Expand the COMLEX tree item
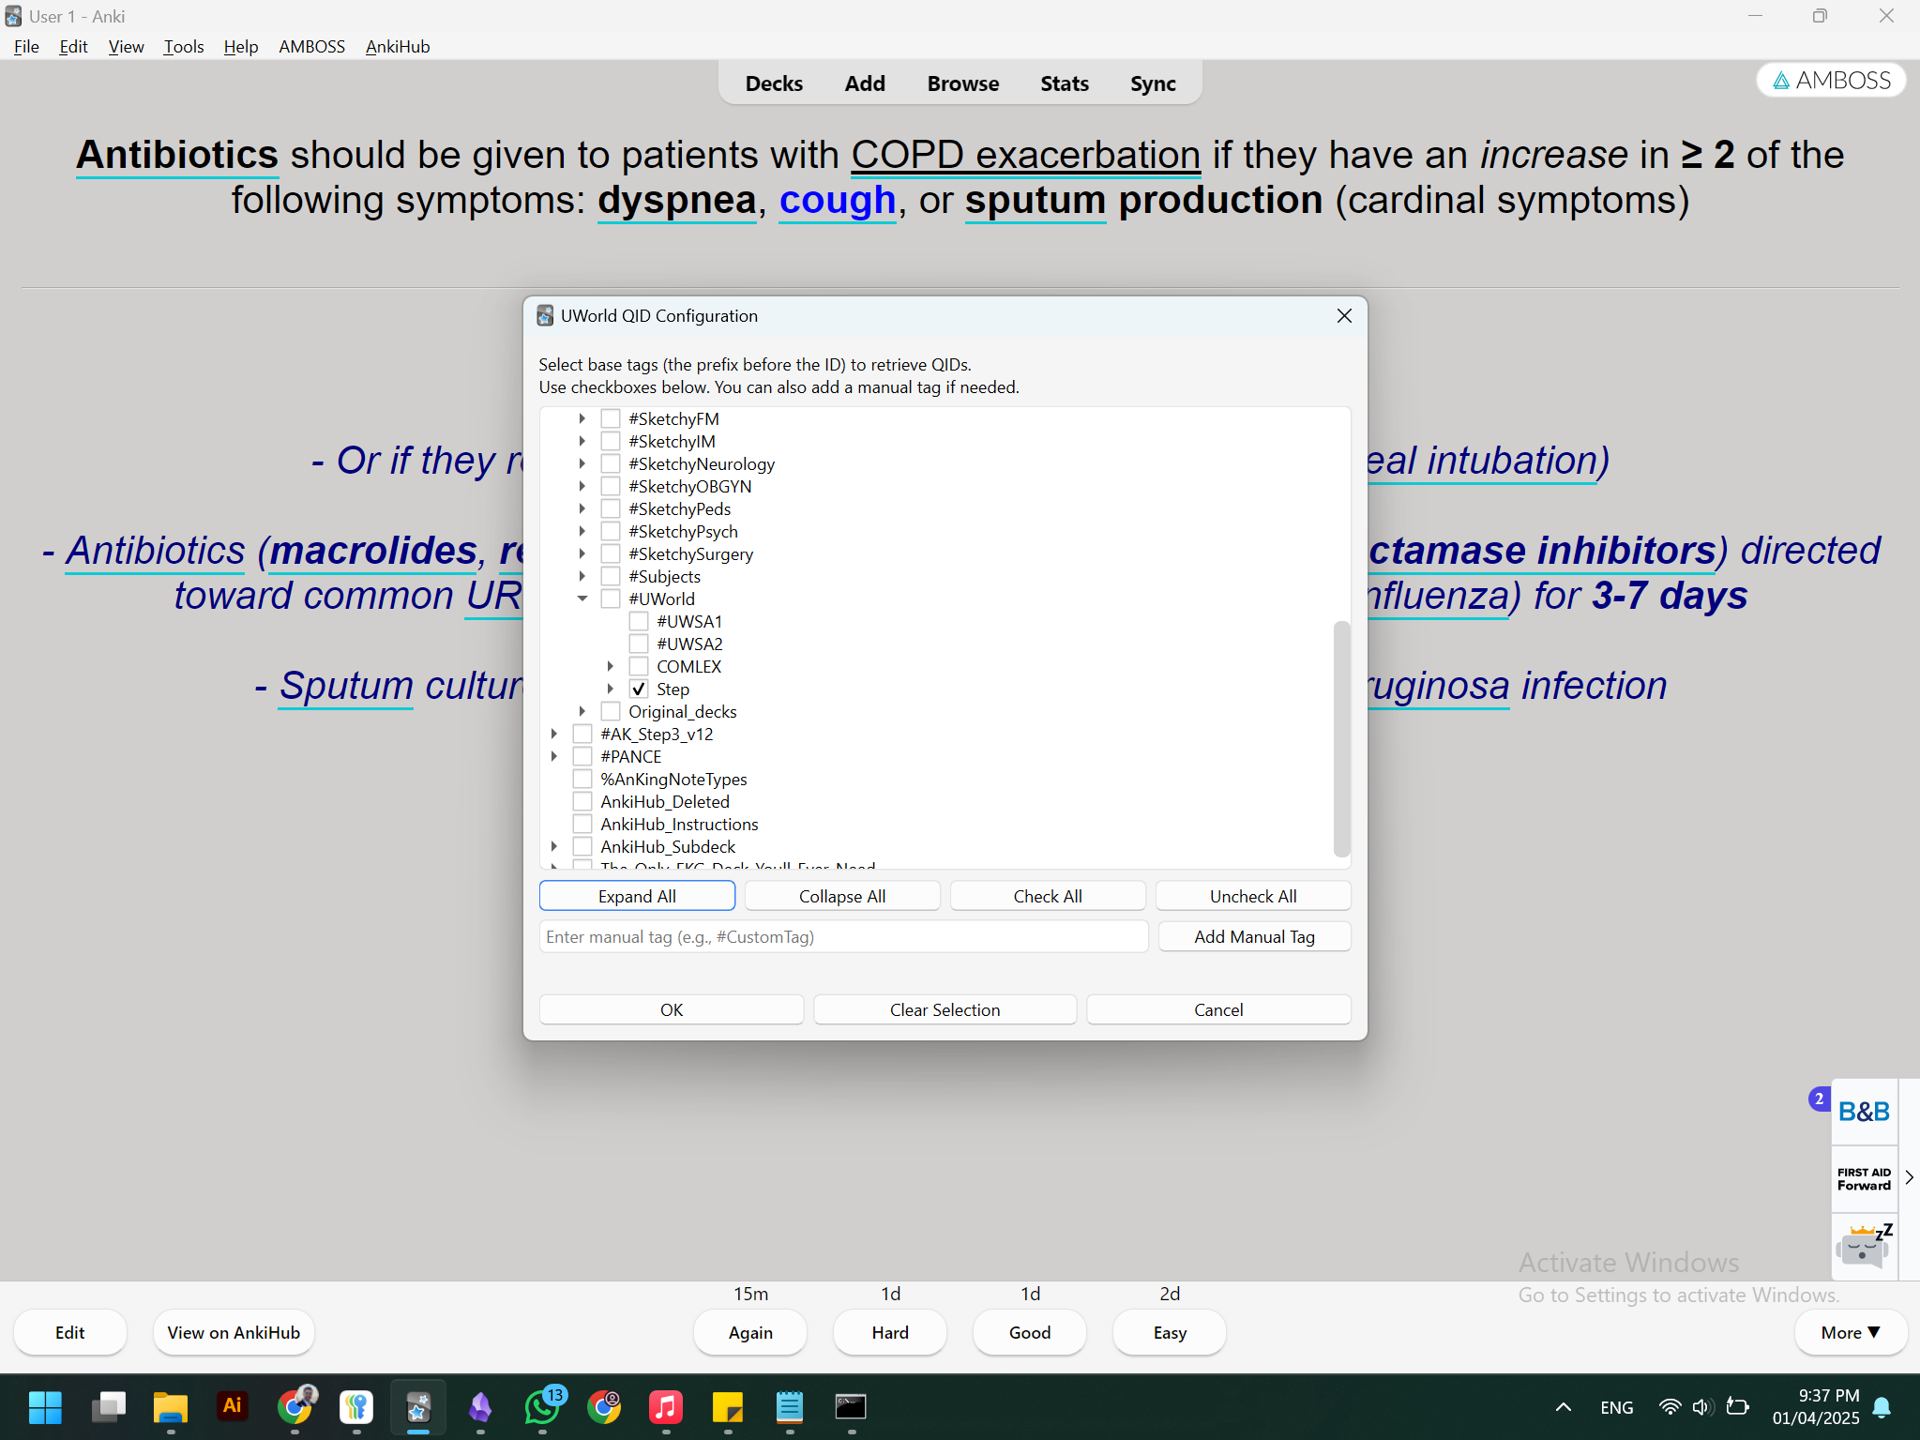This screenshot has height=1440, width=1920. pos(612,665)
